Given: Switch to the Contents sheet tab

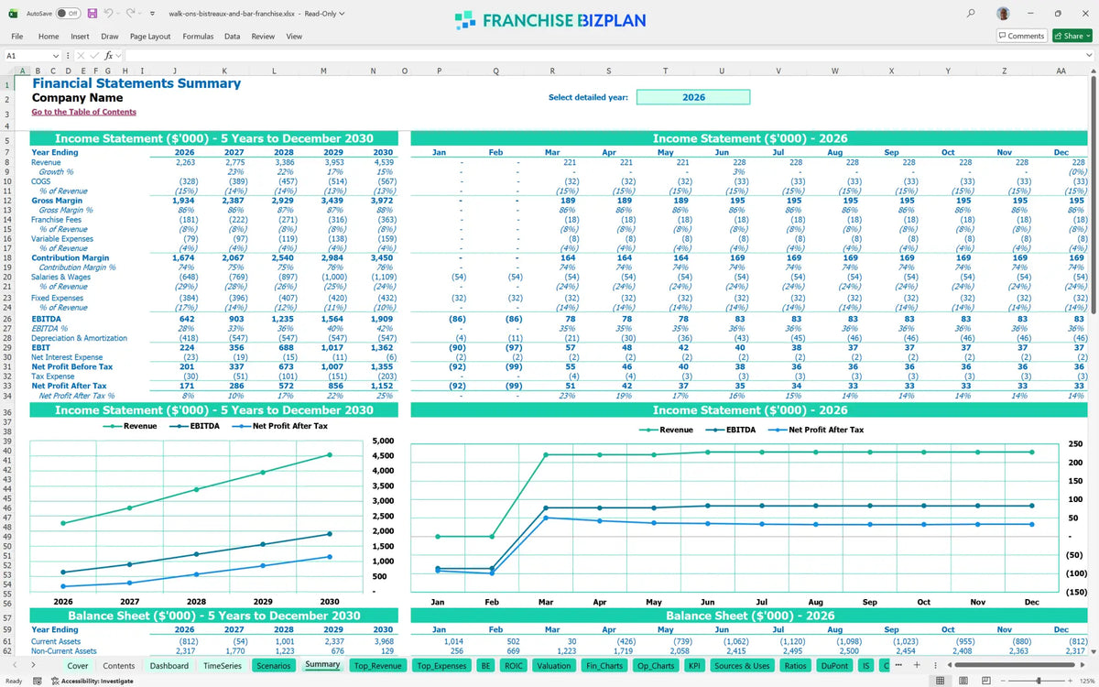Looking at the screenshot, I should point(119,666).
